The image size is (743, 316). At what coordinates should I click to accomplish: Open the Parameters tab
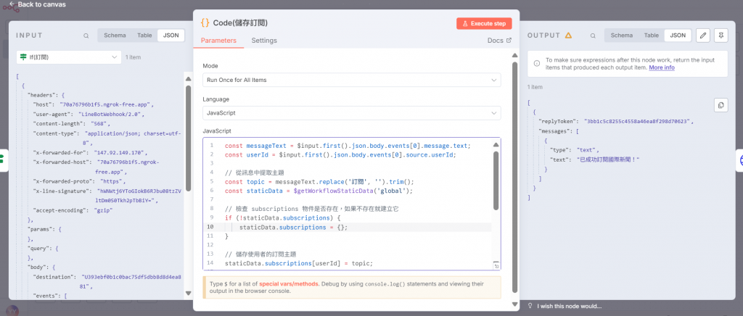tap(218, 41)
